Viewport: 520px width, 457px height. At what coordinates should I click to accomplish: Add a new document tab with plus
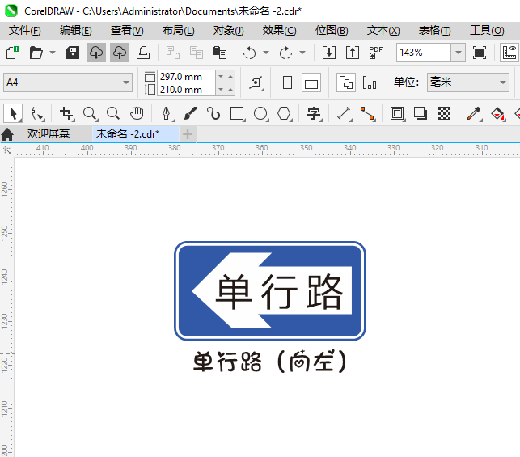pos(188,134)
